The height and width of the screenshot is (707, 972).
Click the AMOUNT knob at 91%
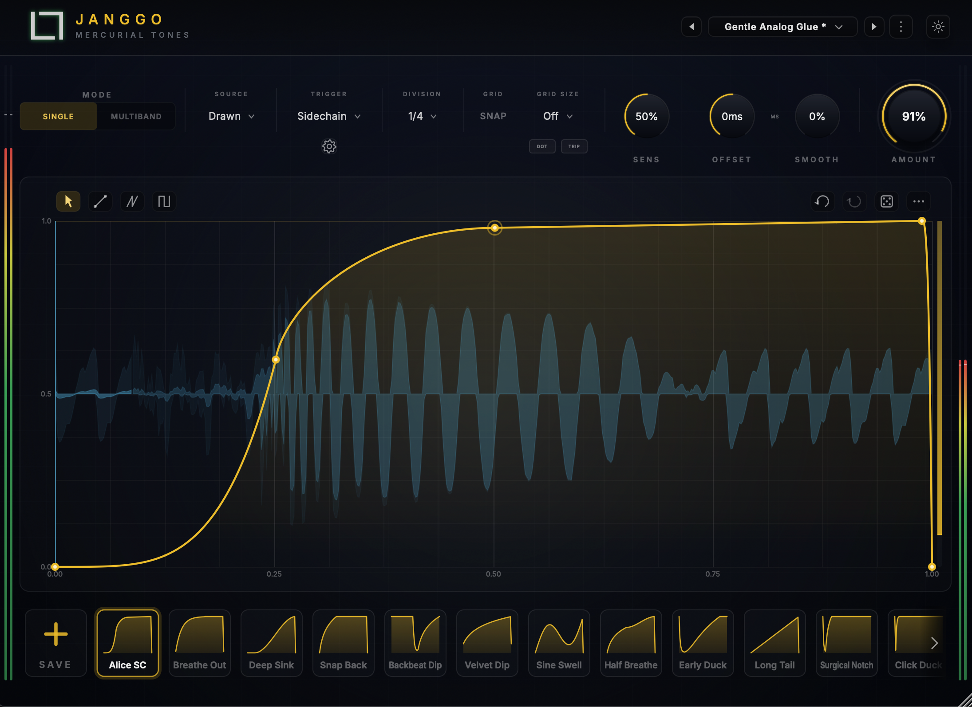[x=913, y=116]
